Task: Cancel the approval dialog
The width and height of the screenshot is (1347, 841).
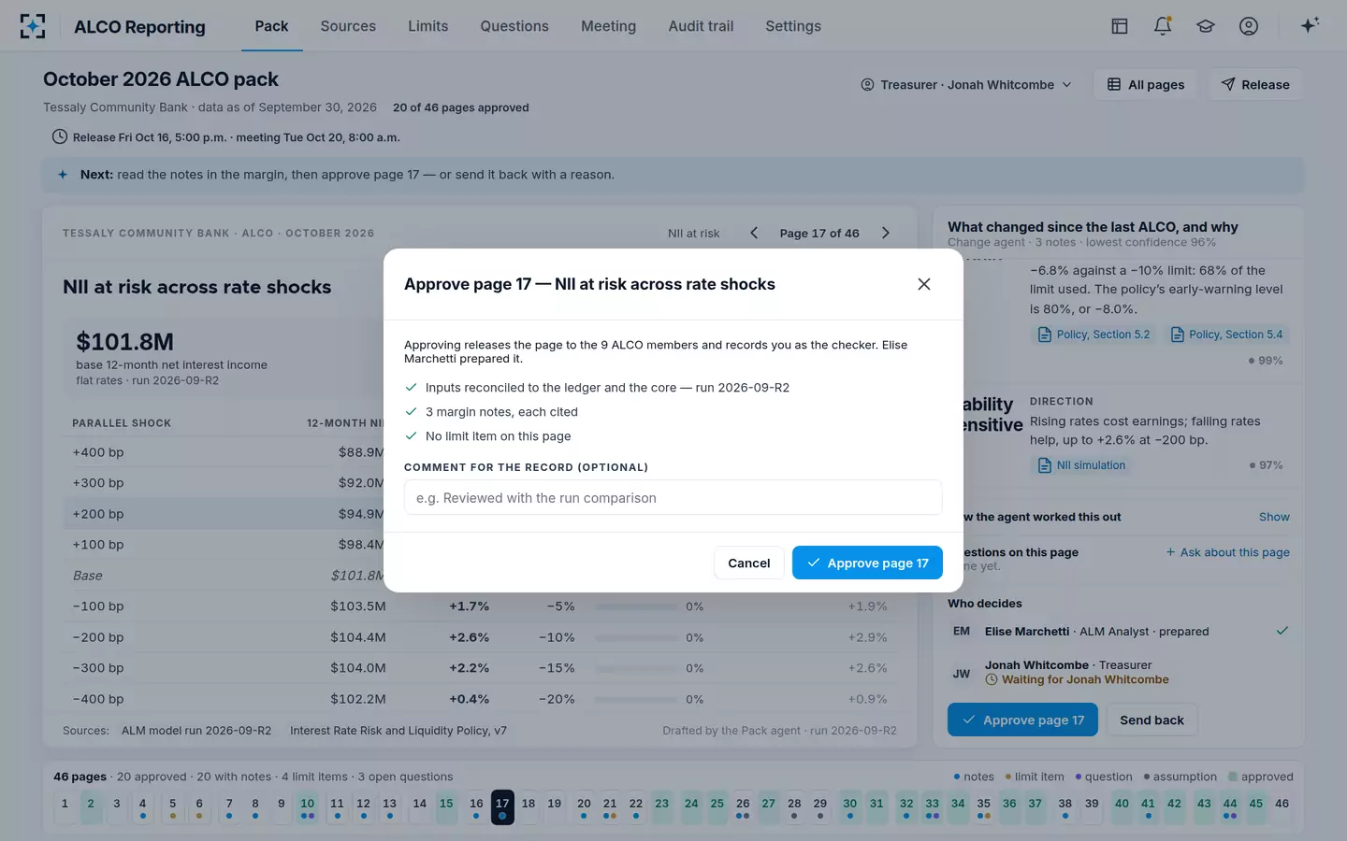Action: click(x=748, y=563)
